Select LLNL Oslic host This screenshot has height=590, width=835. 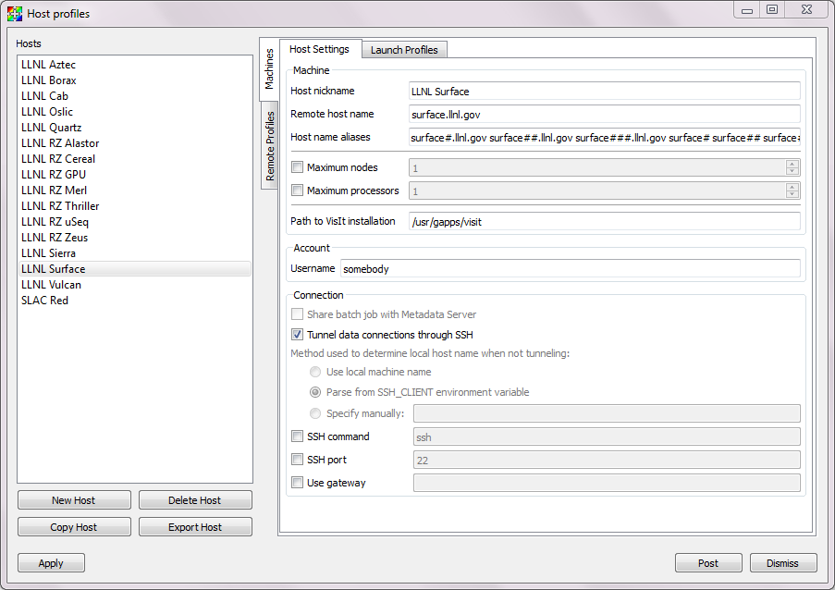pos(135,112)
